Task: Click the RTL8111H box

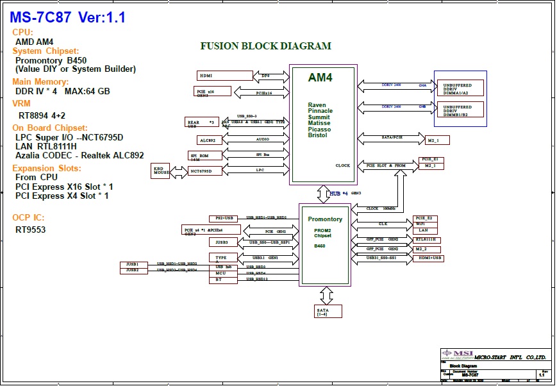Action: pyautogui.click(x=426, y=239)
